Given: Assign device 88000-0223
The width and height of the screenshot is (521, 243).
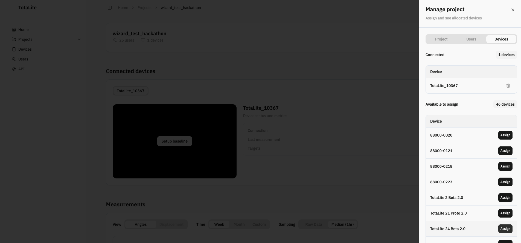Looking at the screenshot, I should click(x=505, y=182).
